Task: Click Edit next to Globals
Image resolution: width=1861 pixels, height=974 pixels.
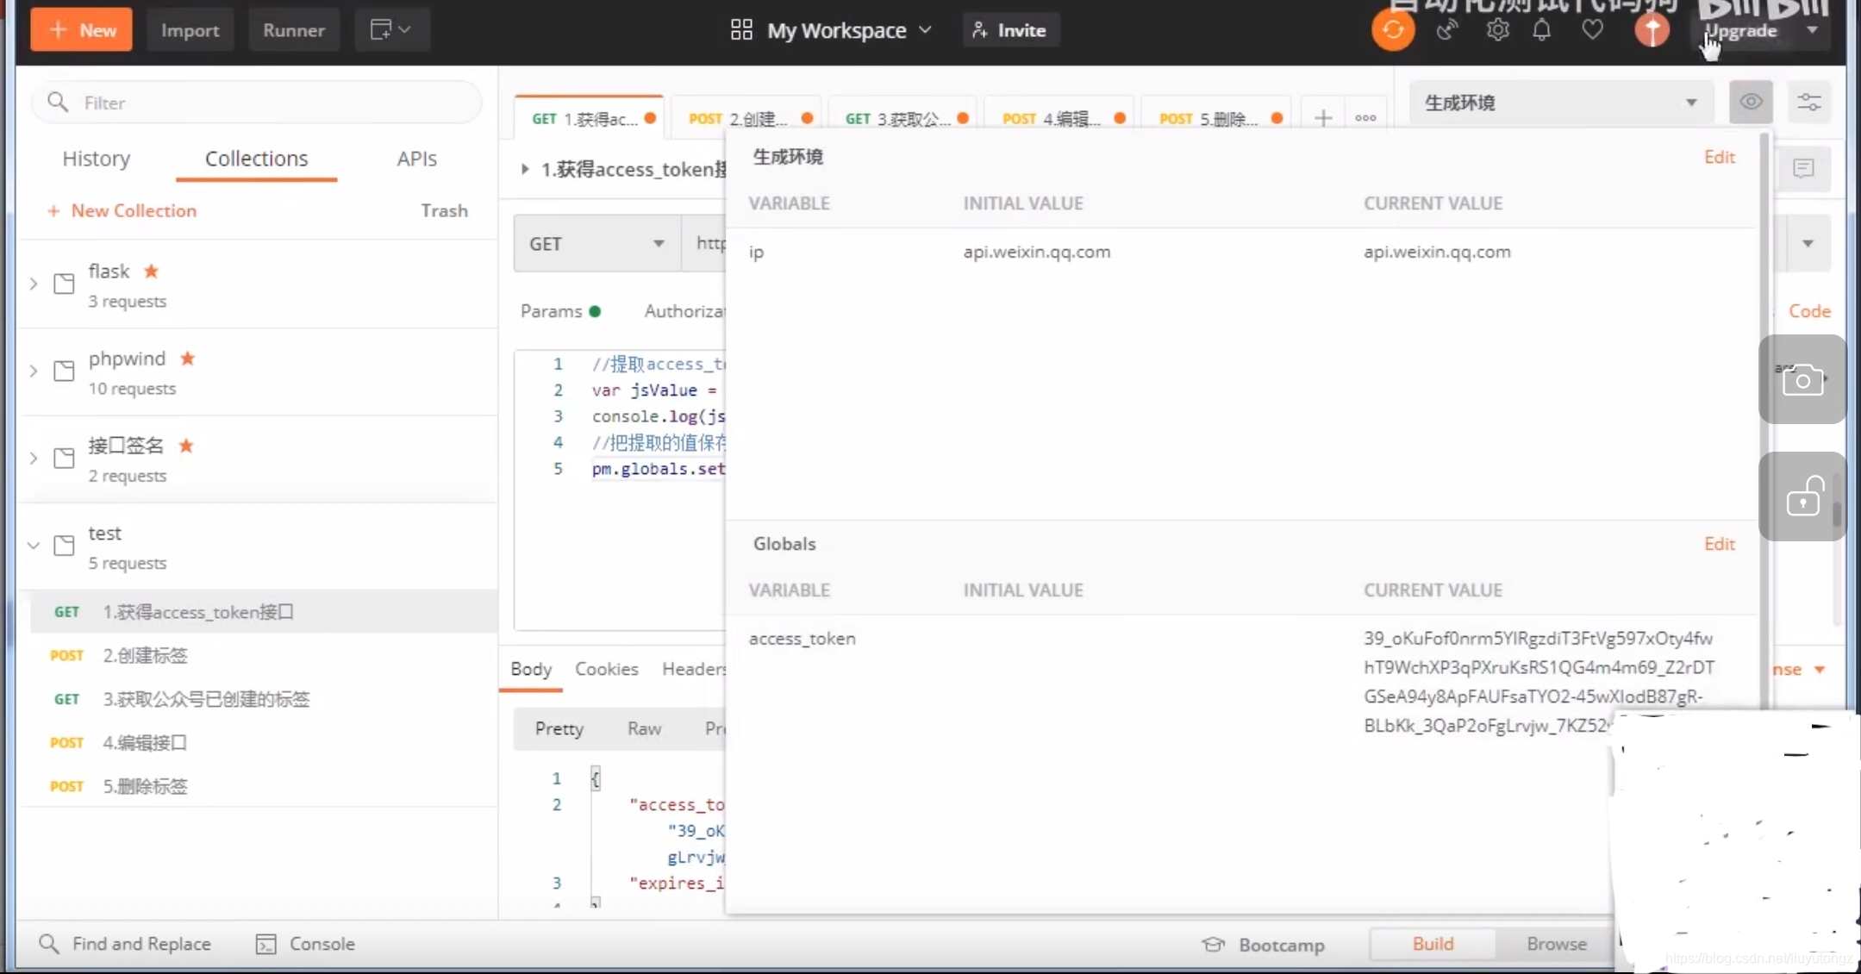Action: (x=1719, y=544)
